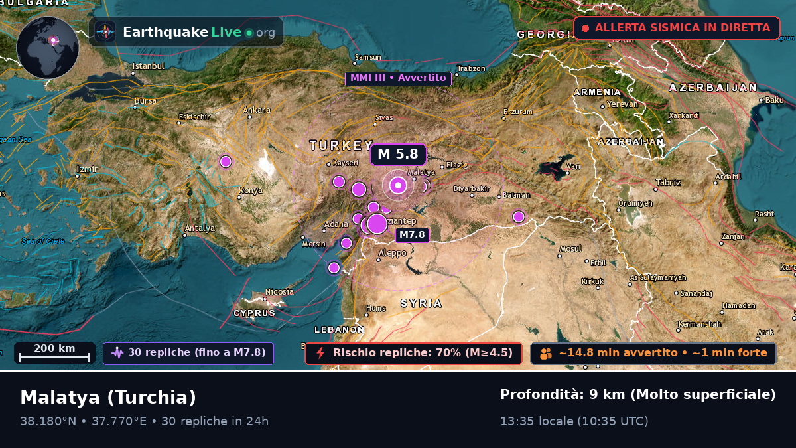Viewport: 796px width, 448px height.
Task: Click the waveform icon beside 30 repliche
Action: pos(117,353)
